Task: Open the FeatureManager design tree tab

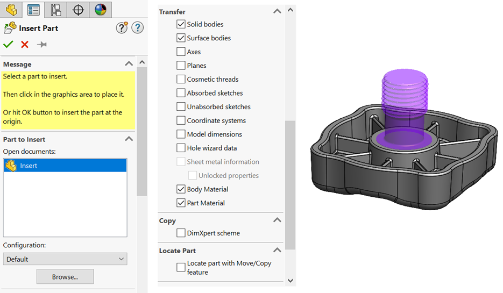Action: 11,10
